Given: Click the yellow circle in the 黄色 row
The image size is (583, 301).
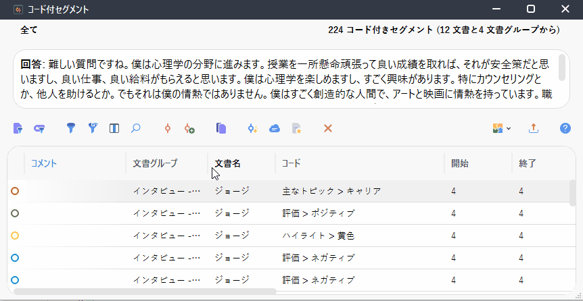Looking at the screenshot, I should (16, 236).
